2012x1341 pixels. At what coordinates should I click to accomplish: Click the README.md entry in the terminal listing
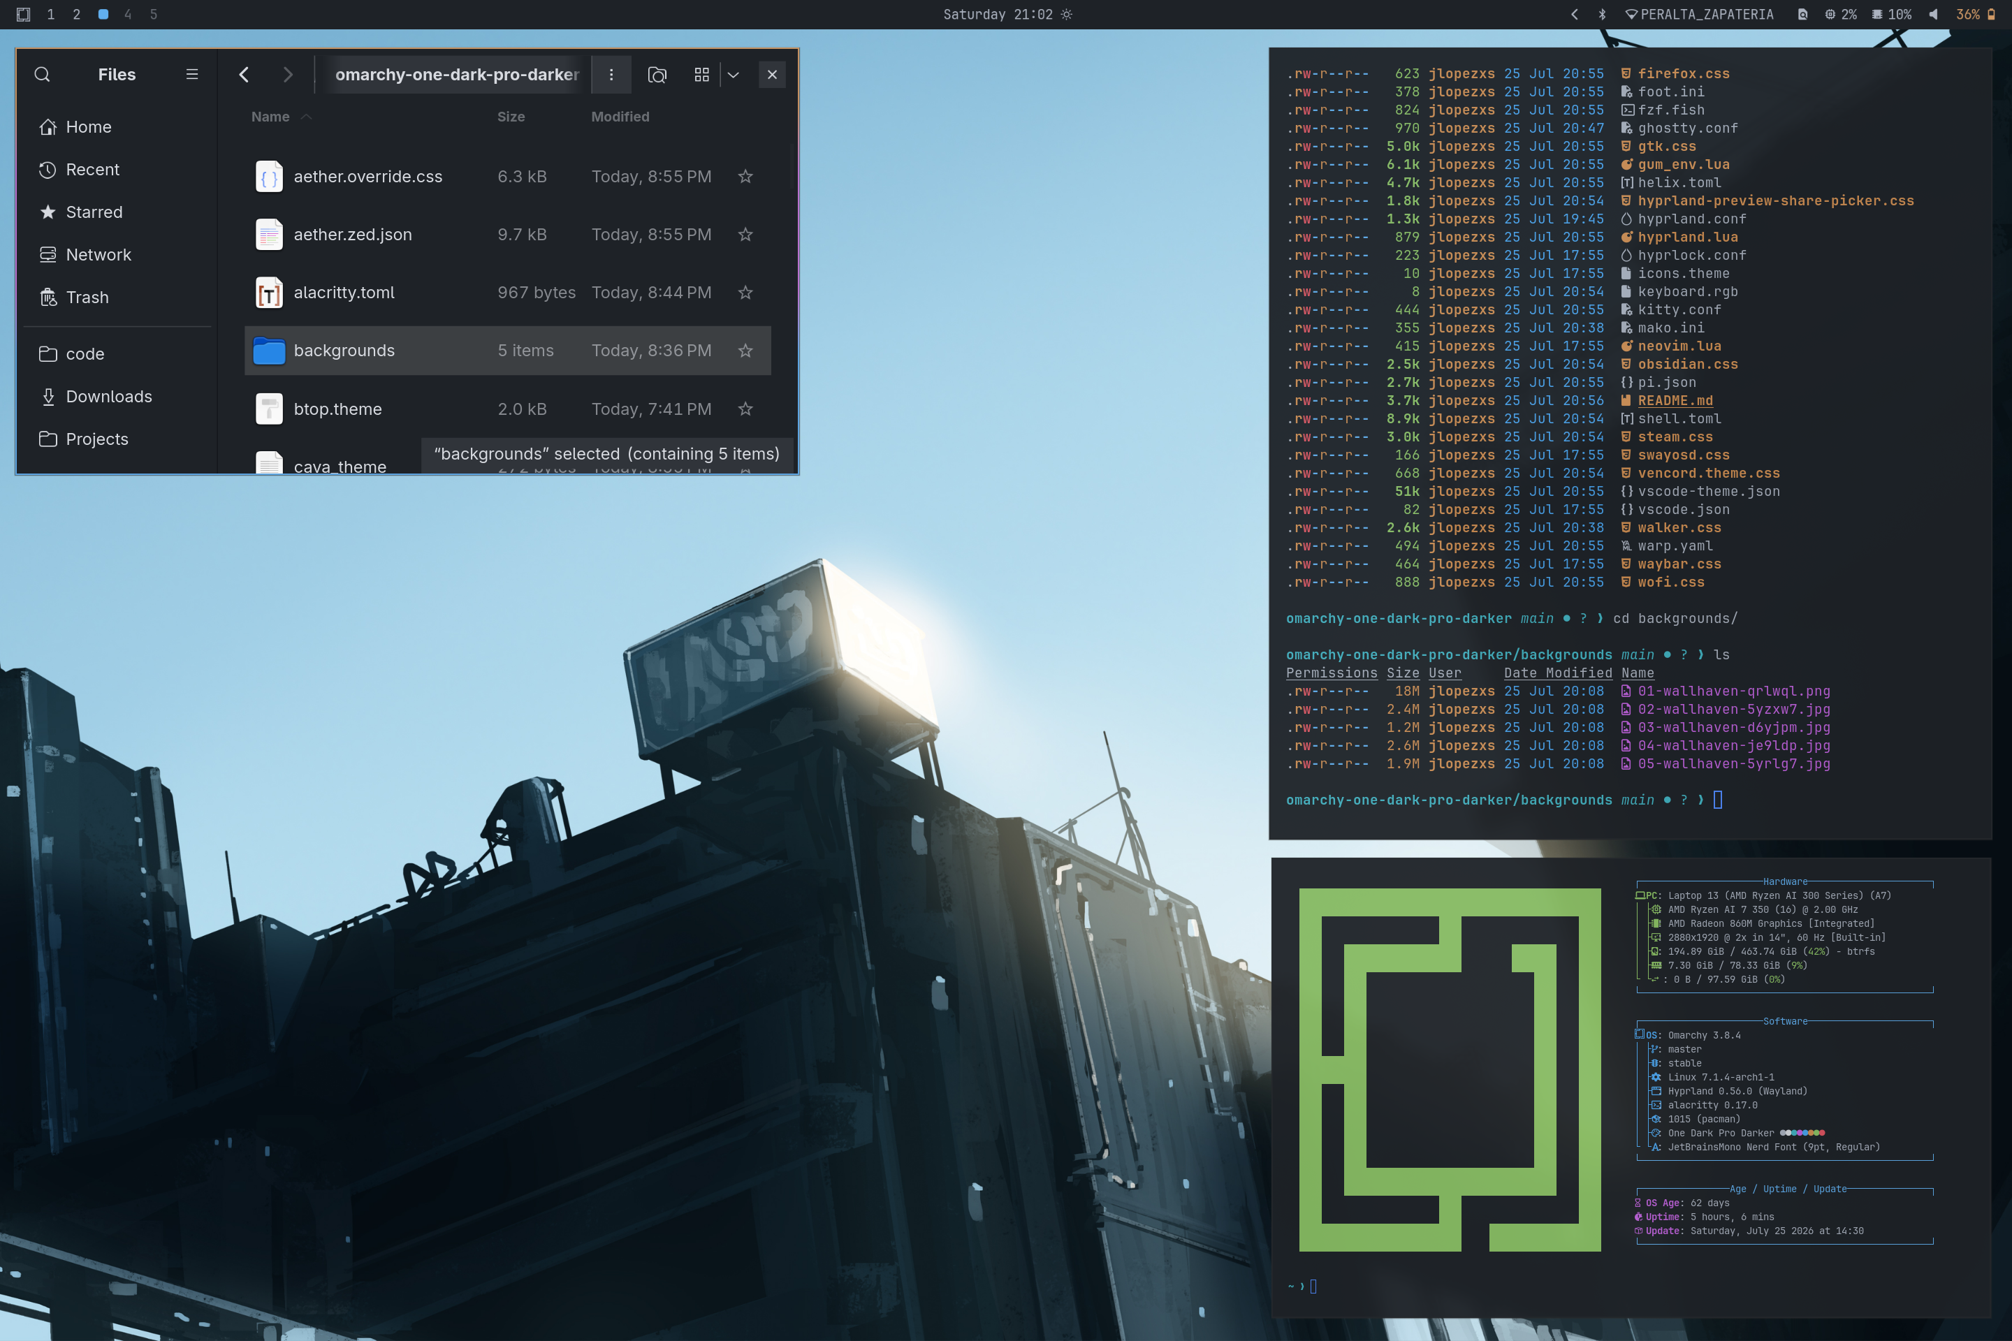pos(1675,400)
